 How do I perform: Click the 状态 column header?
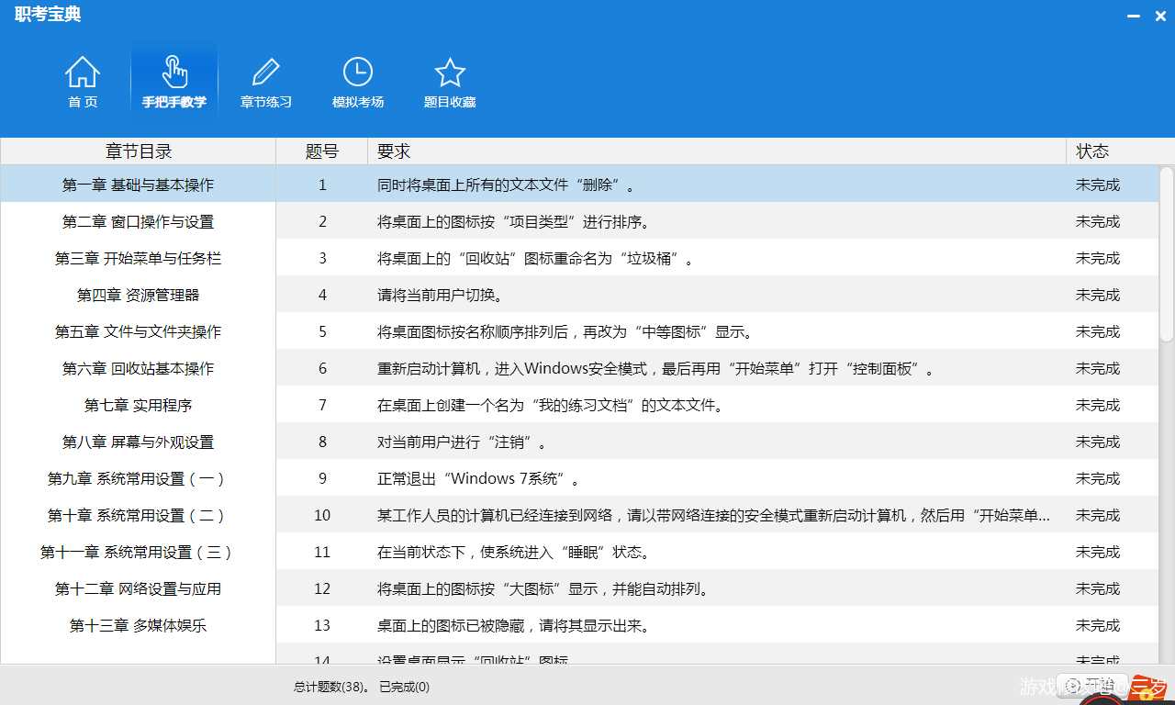[1120, 151]
